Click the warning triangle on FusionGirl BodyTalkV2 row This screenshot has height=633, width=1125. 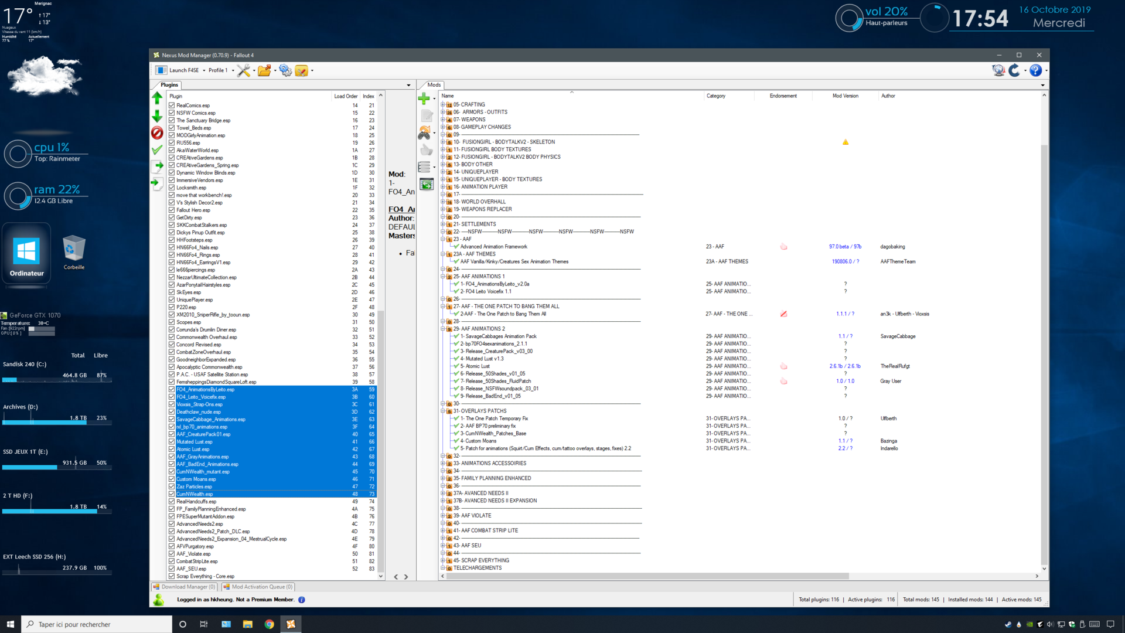[x=846, y=142]
